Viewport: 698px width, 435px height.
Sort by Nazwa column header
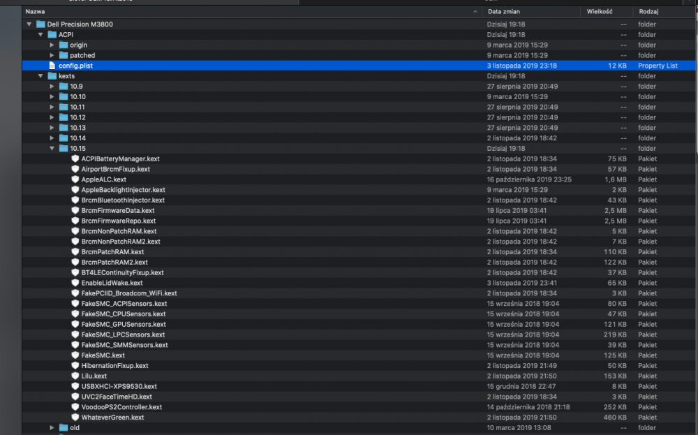click(x=35, y=12)
